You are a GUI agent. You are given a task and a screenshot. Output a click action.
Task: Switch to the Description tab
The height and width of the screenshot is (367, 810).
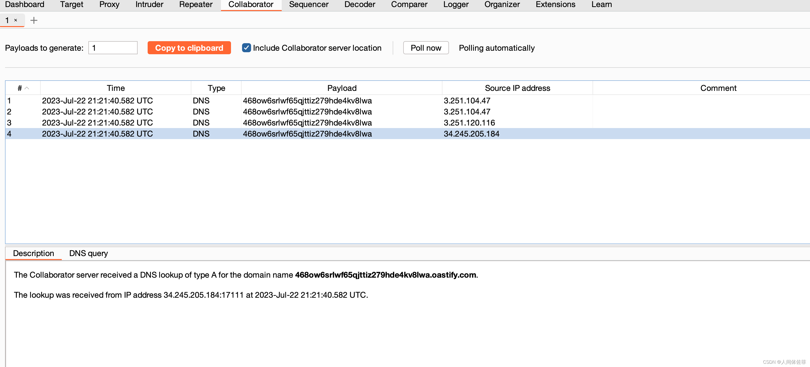pos(33,253)
